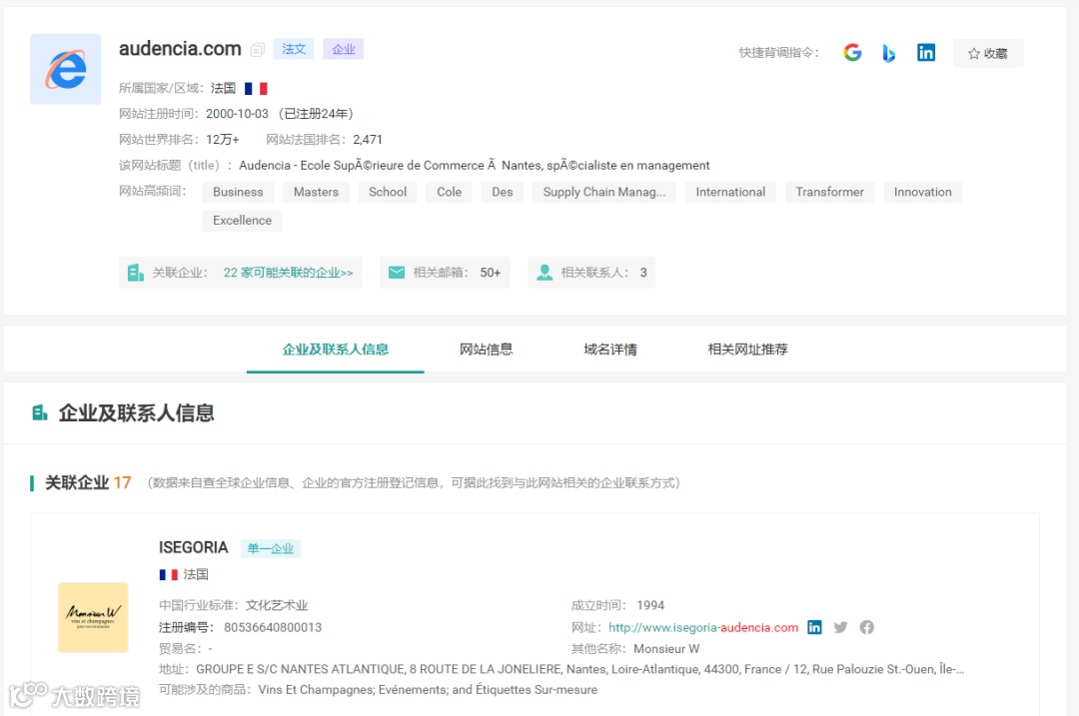Select the Transformer keyword tag
The image size is (1079, 716).
830,192
